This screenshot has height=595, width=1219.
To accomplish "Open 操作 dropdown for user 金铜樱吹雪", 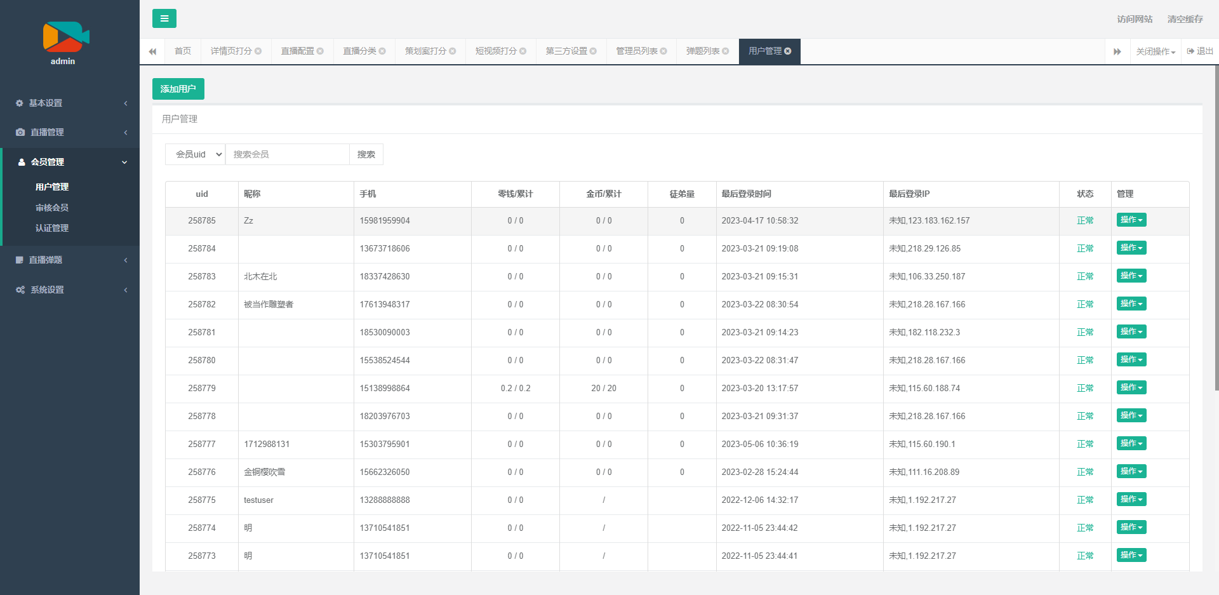I will (x=1131, y=471).
